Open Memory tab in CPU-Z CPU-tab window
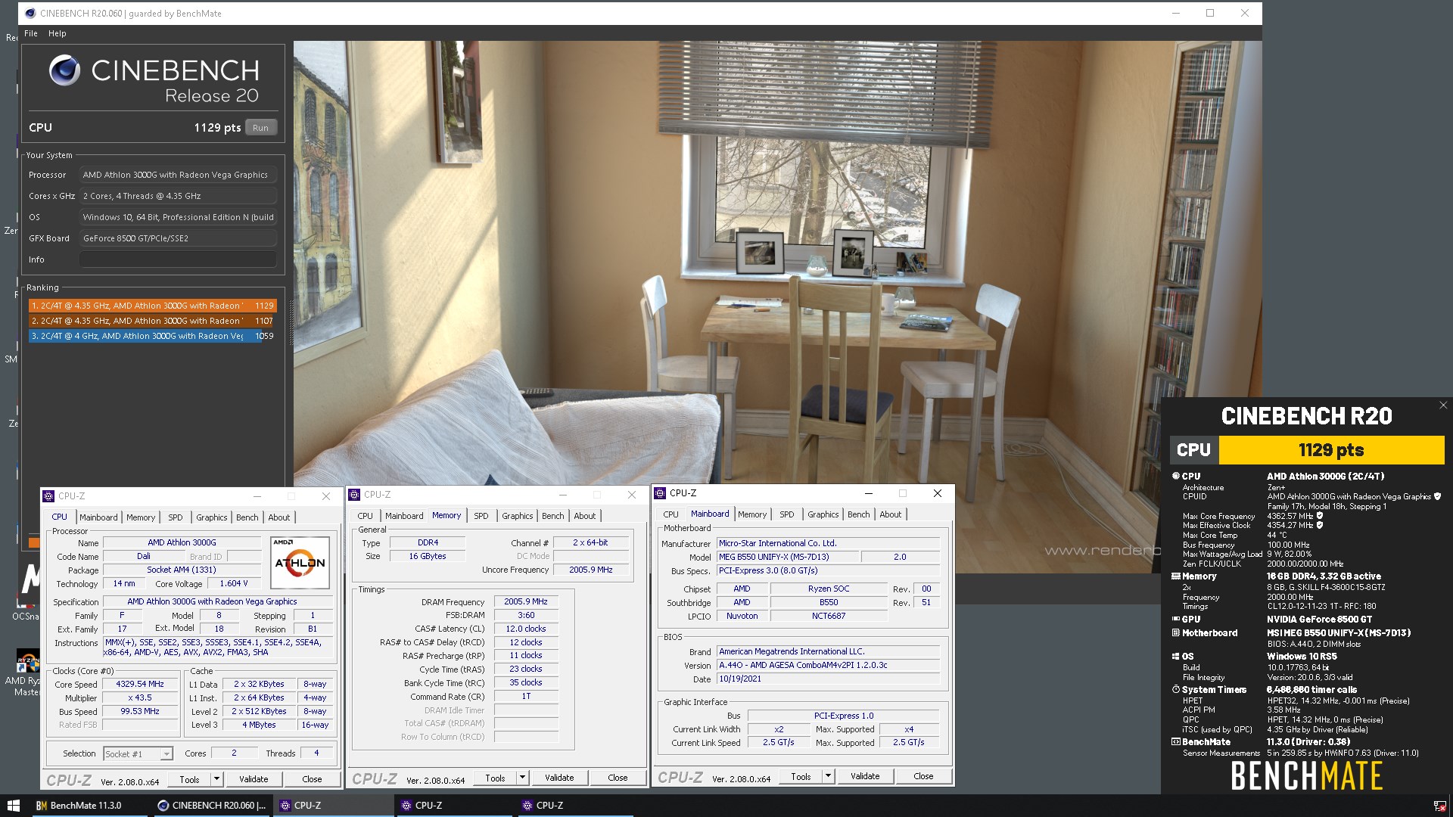The height and width of the screenshot is (817, 1453). 141,517
